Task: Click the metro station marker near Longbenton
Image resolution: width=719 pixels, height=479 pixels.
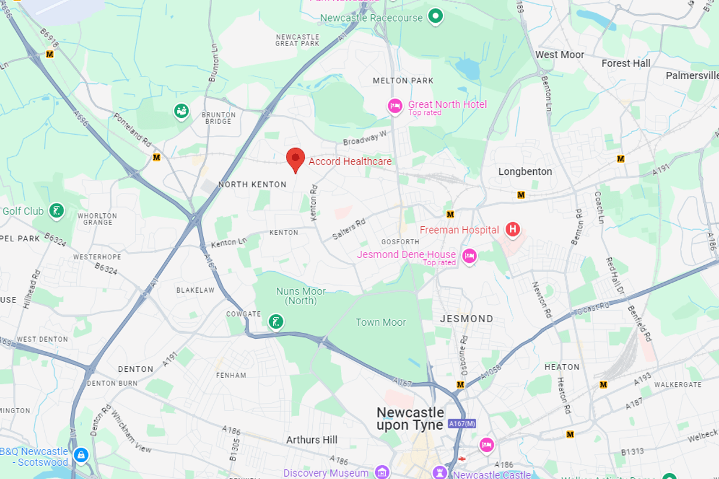Action: 521,195
